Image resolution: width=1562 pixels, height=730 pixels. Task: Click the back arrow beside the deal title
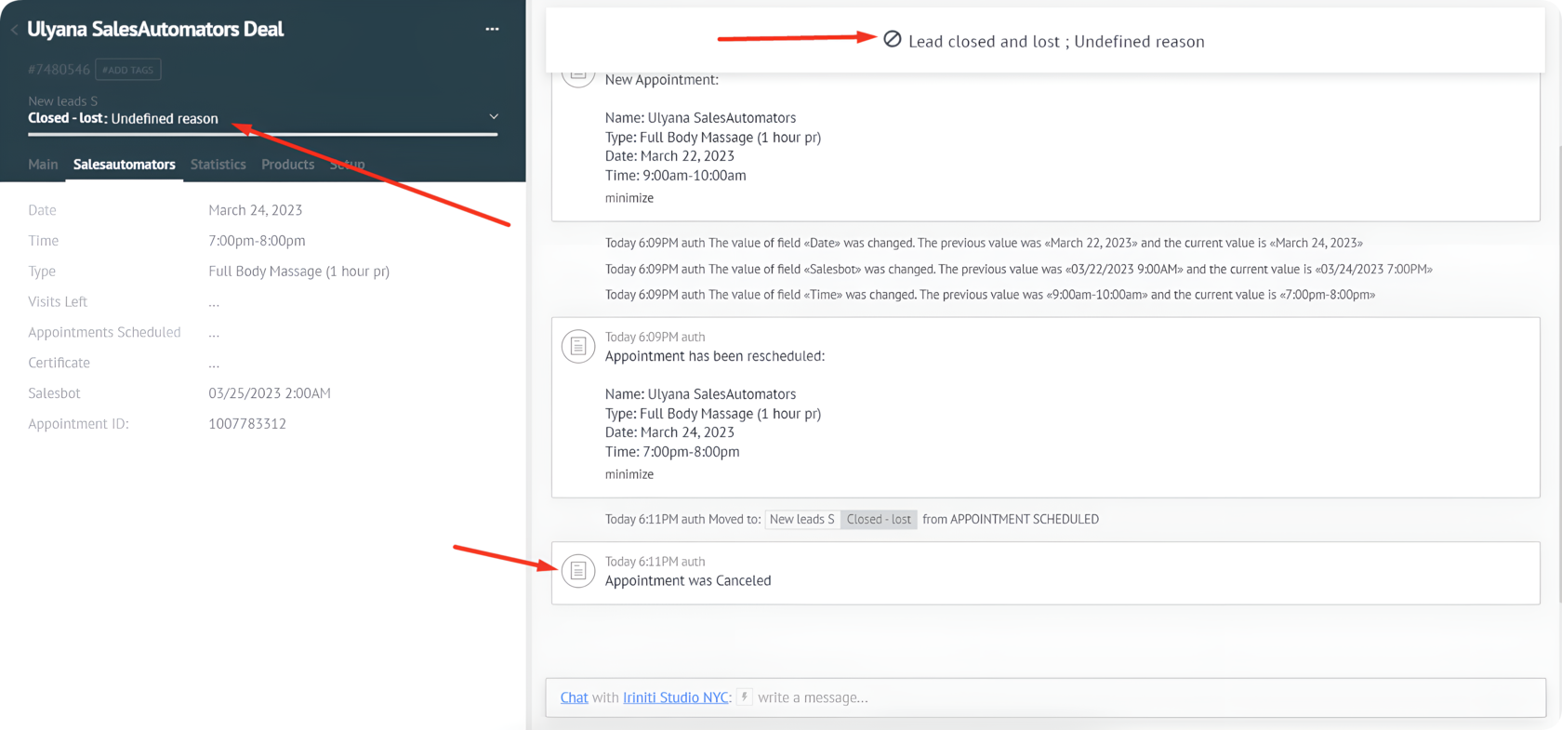tap(14, 30)
